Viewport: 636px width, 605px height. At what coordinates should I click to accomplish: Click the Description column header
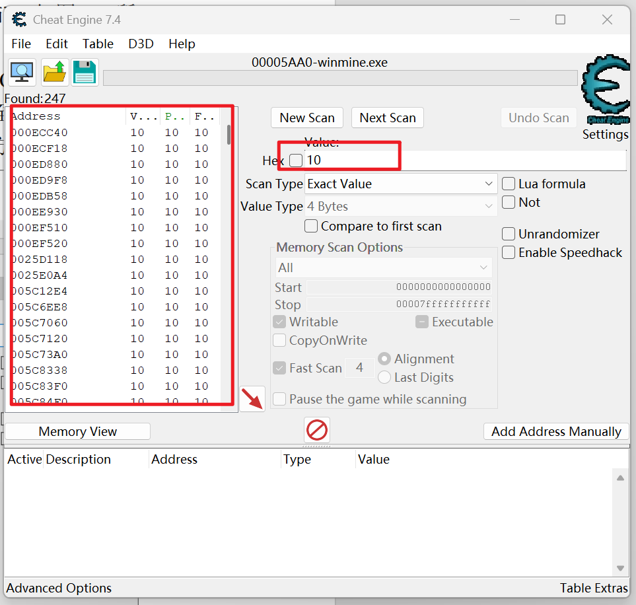click(96, 459)
